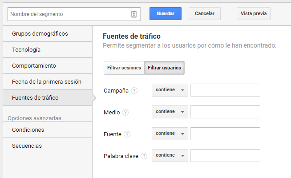The width and height of the screenshot is (291, 178).
Task: Focus the Nombre del segmento field
Action: coord(74,14)
